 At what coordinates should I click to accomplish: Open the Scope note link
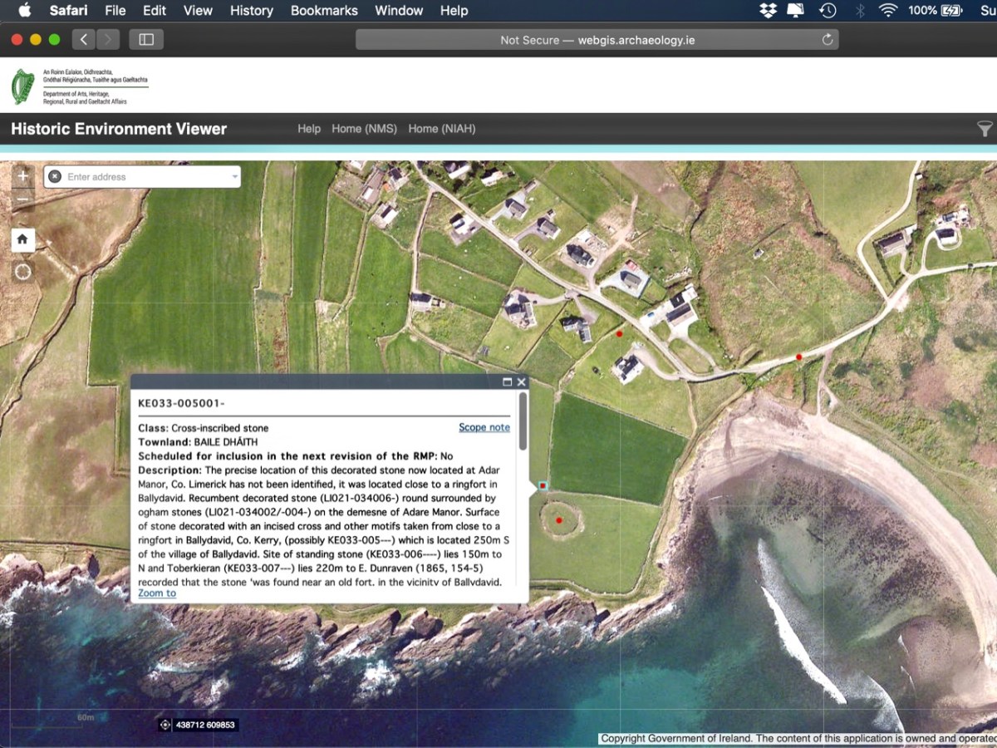(x=484, y=427)
